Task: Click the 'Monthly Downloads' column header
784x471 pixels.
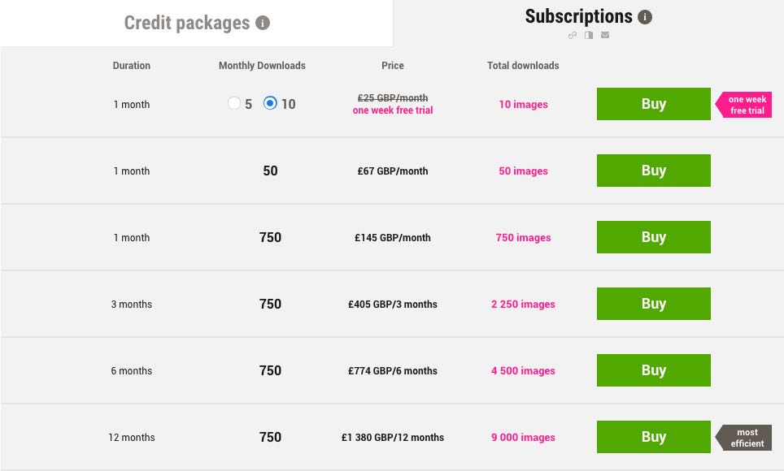Action: [x=262, y=66]
